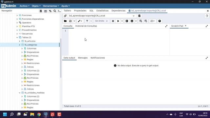Screen dimensions: 210x118
Task: Click the connection status icon
Action: pos(65,16)
